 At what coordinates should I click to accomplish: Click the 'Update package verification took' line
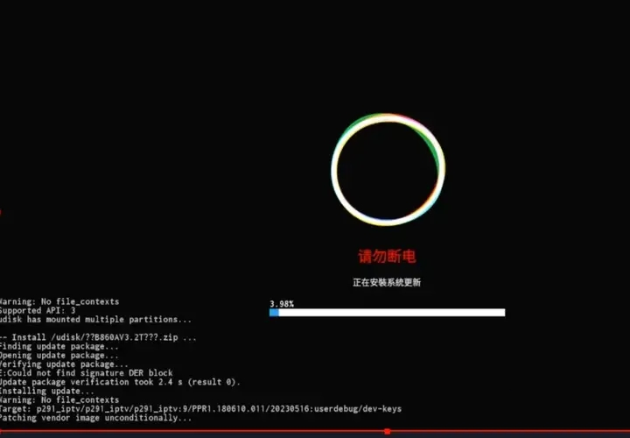tap(118, 382)
